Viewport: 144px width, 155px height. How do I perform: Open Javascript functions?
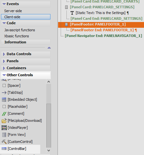coord(19,30)
